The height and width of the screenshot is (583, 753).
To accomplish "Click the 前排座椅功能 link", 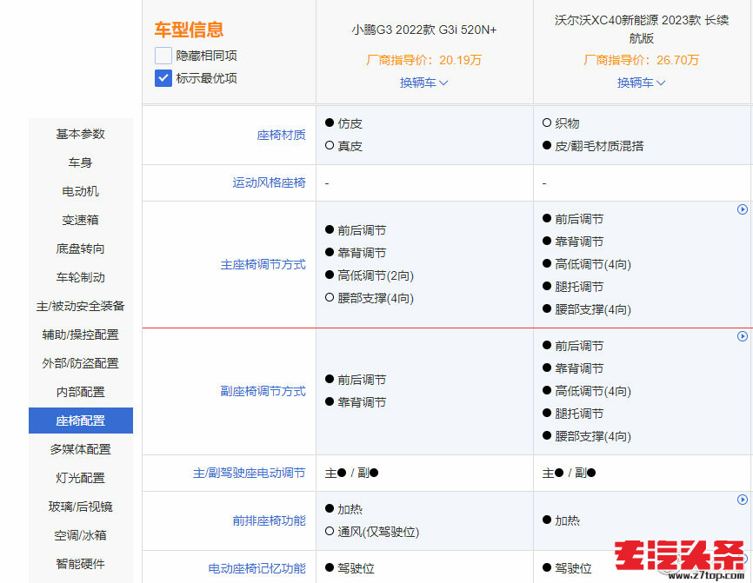I will [x=270, y=520].
